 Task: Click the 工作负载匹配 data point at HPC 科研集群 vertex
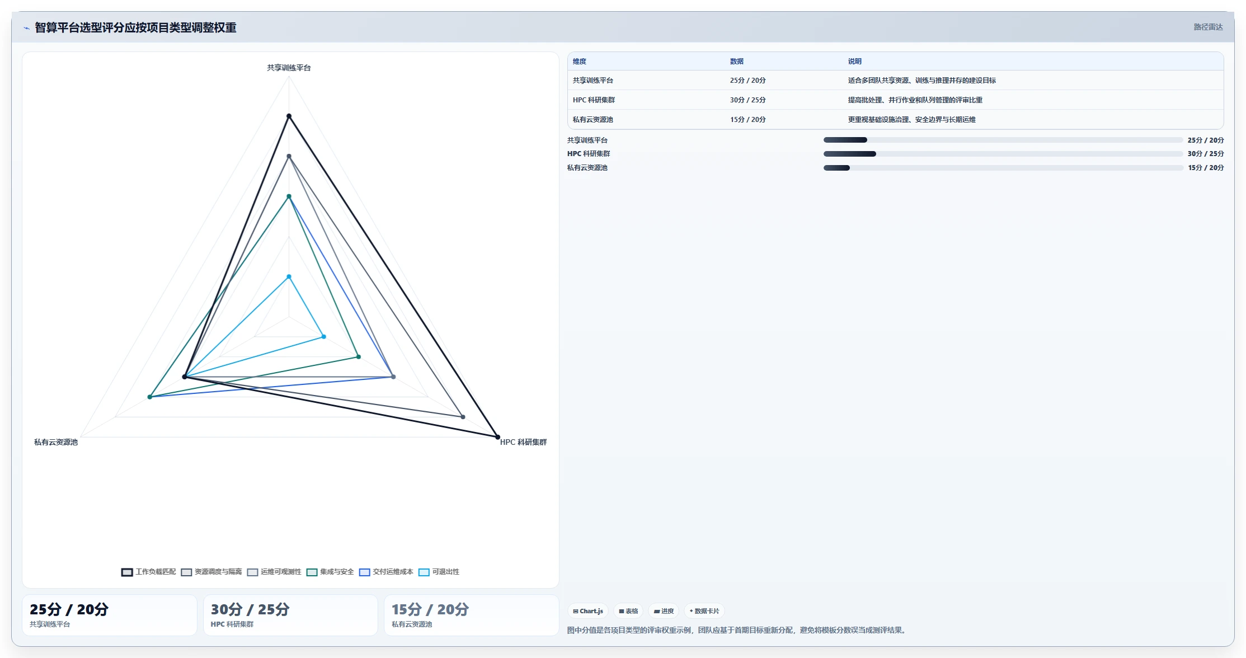[x=497, y=437]
